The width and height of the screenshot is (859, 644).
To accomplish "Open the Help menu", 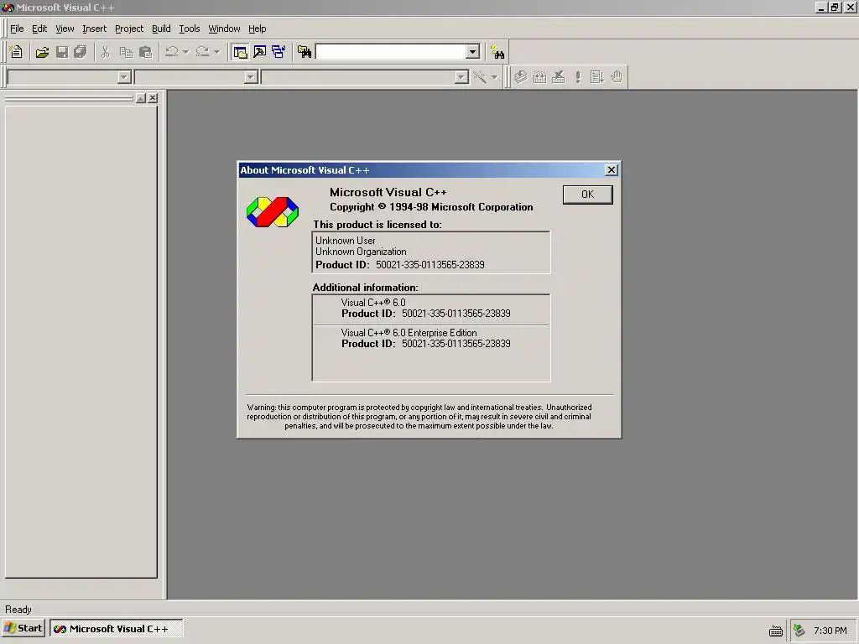I will [x=257, y=29].
